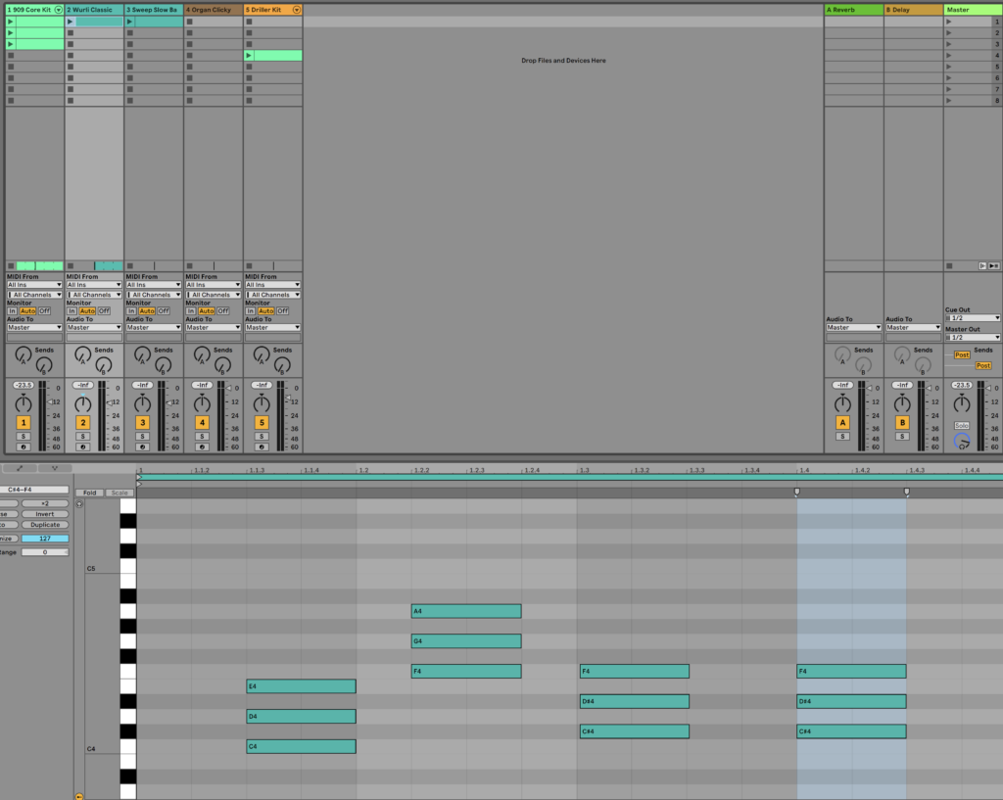
Task: Toggle the Master Solo cue switch
Action: [962, 425]
